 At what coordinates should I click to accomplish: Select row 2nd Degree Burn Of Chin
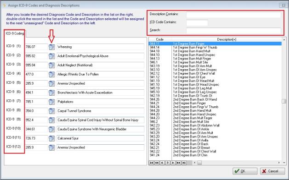pyautogui.click(x=215, y=155)
